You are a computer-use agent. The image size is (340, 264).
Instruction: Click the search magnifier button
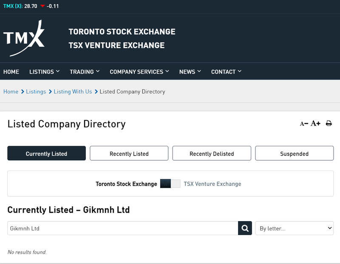245,228
